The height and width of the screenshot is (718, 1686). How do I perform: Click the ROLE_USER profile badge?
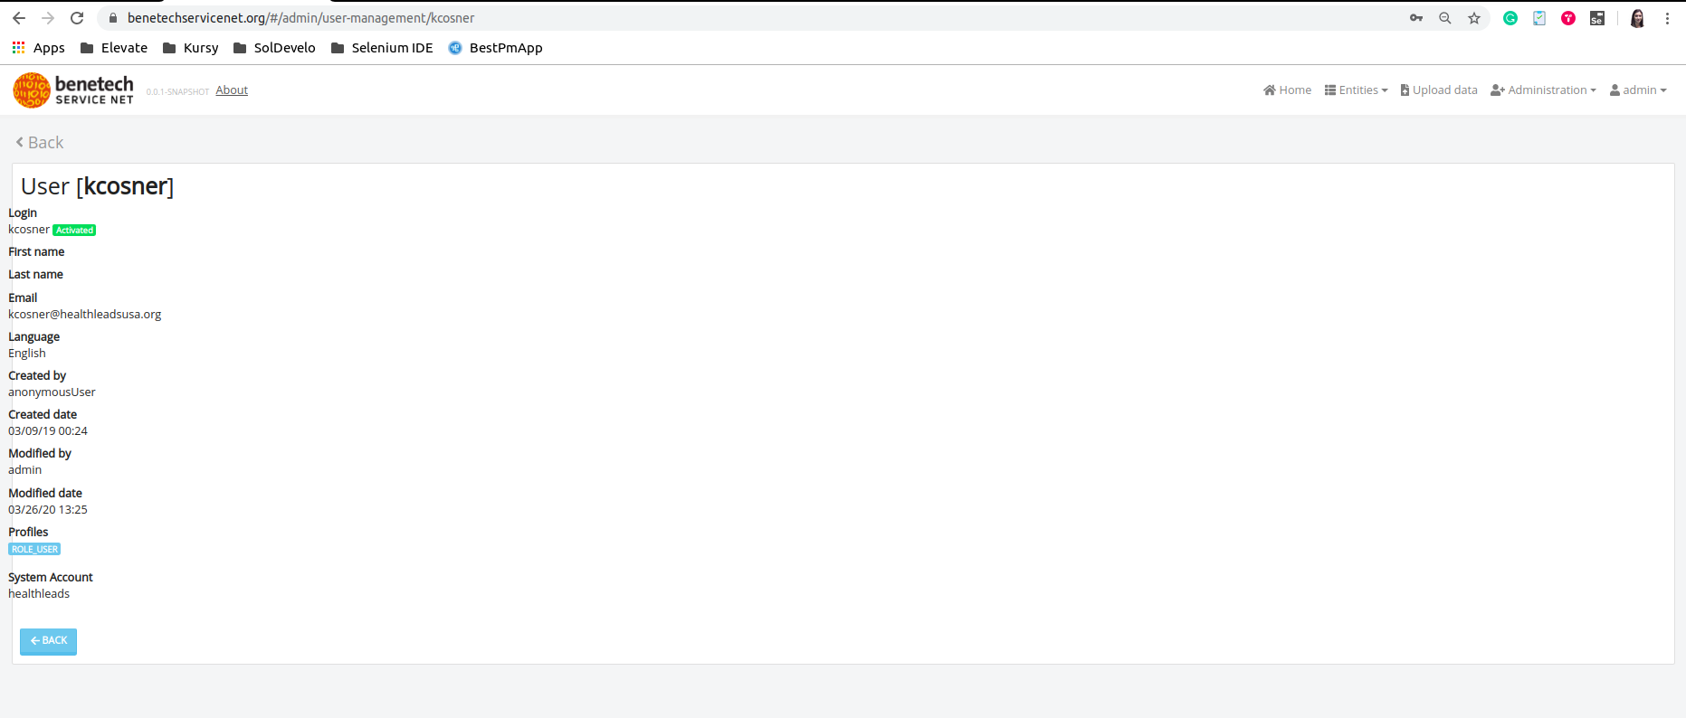pyautogui.click(x=34, y=549)
